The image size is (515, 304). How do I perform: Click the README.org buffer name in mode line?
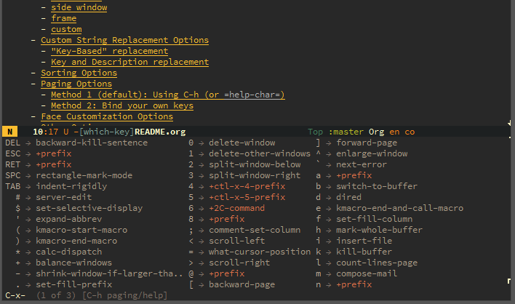point(160,132)
